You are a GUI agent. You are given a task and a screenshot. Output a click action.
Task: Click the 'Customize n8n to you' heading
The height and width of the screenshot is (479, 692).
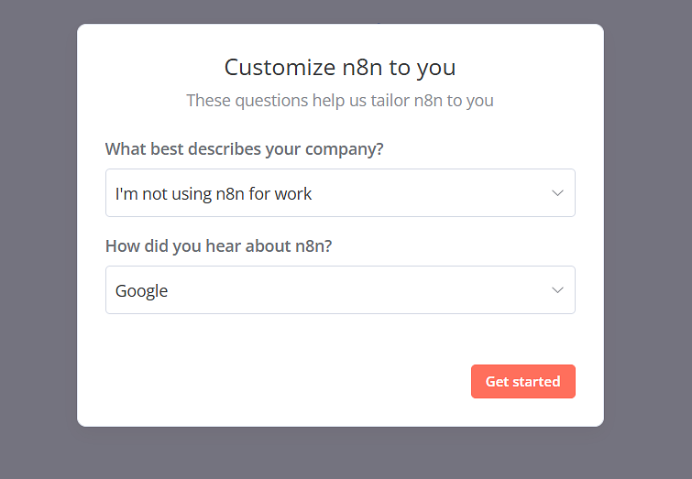pyautogui.click(x=340, y=67)
